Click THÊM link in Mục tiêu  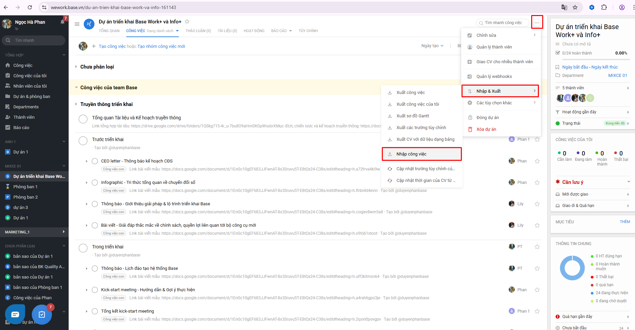pyautogui.click(x=625, y=222)
